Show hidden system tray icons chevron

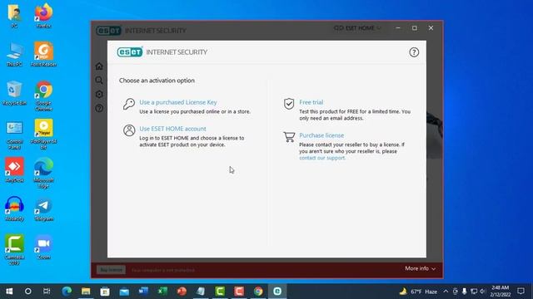click(446, 292)
